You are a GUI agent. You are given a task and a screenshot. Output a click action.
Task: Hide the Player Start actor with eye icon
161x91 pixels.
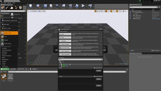(x=130, y=17)
